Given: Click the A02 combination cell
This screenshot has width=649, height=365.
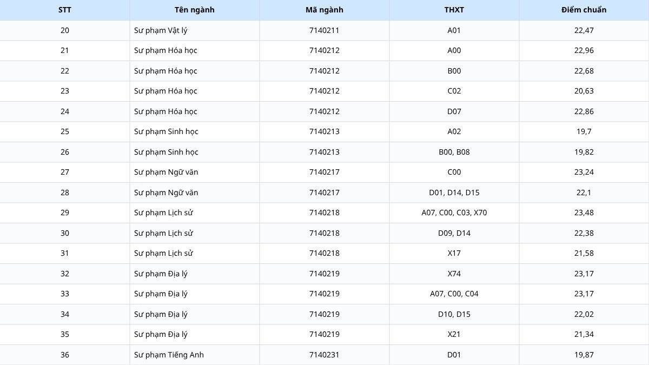Looking at the screenshot, I should pyautogui.click(x=454, y=131).
